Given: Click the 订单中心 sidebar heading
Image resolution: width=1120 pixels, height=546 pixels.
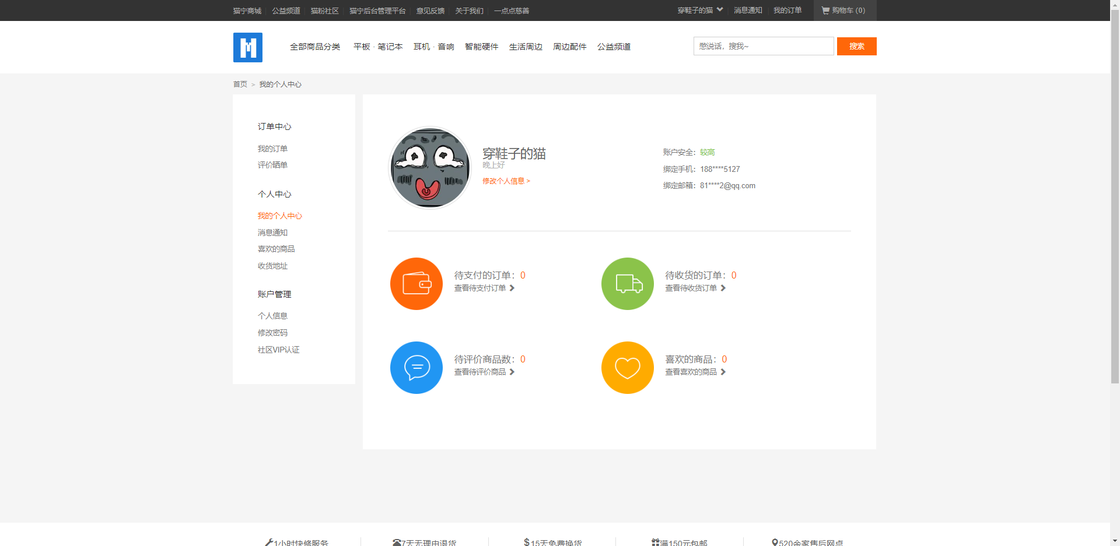Looking at the screenshot, I should (x=274, y=127).
